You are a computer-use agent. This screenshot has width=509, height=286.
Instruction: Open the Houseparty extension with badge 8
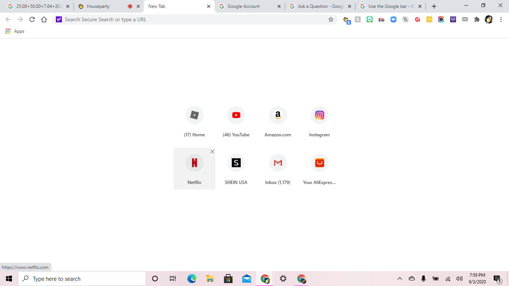[x=346, y=20]
